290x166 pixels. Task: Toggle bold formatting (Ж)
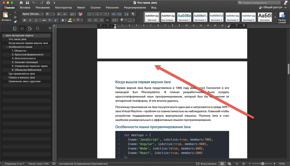(x=24, y=20)
